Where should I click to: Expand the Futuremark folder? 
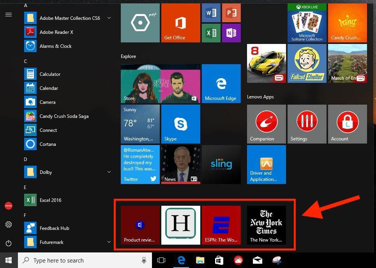(x=109, y=242)
